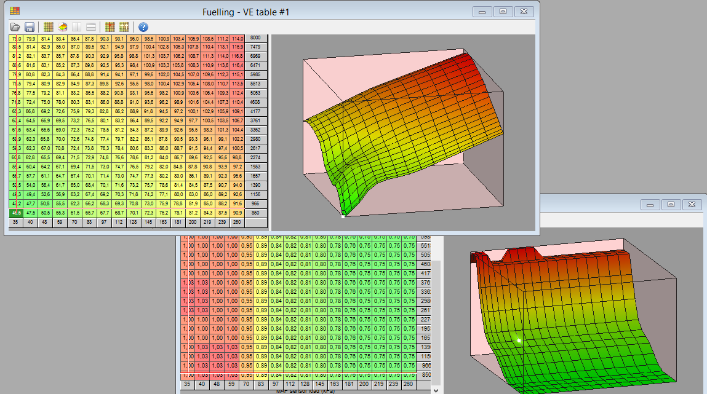Image resolution: width=707 pixels, height=394 pixels.
Task: Toggle the 3D surface view icon
Action: click(x=63, y=27)
